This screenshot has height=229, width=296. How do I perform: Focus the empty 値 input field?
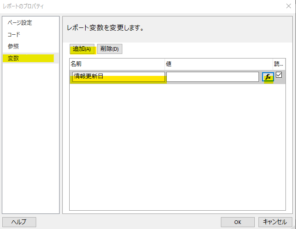pos(212,77)
